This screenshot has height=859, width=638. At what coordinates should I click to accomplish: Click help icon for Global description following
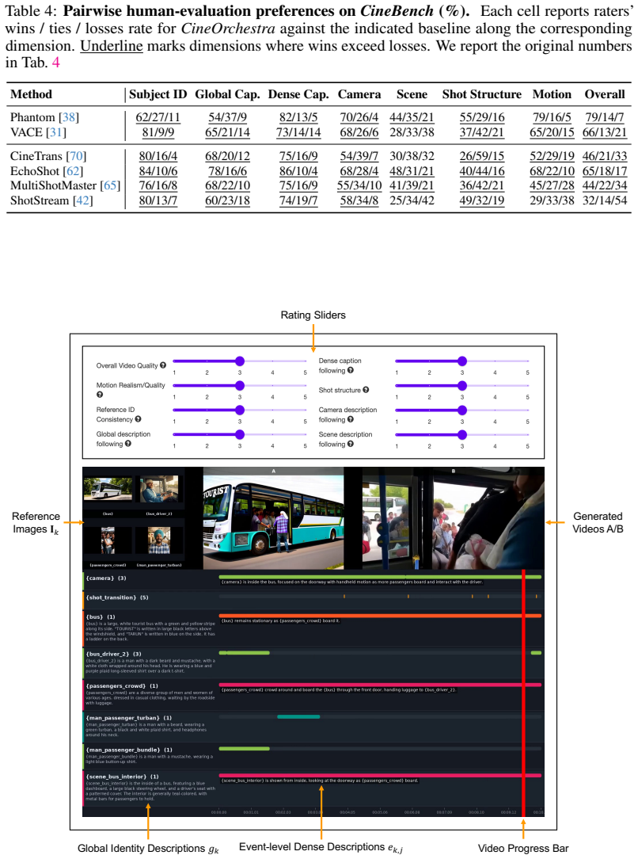coord(128,444)
